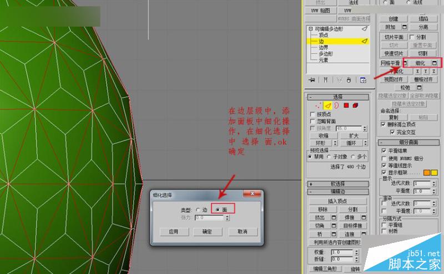Image resolution: width=444 pixels, height=274 pixels.
Task: Select Vertex sub-object level icon
Action: point(318,105)
